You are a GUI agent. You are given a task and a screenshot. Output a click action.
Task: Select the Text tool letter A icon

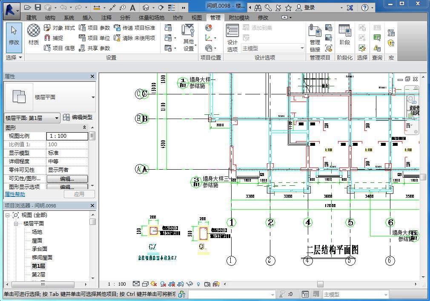pyautogui.click(x=132, y=8)
